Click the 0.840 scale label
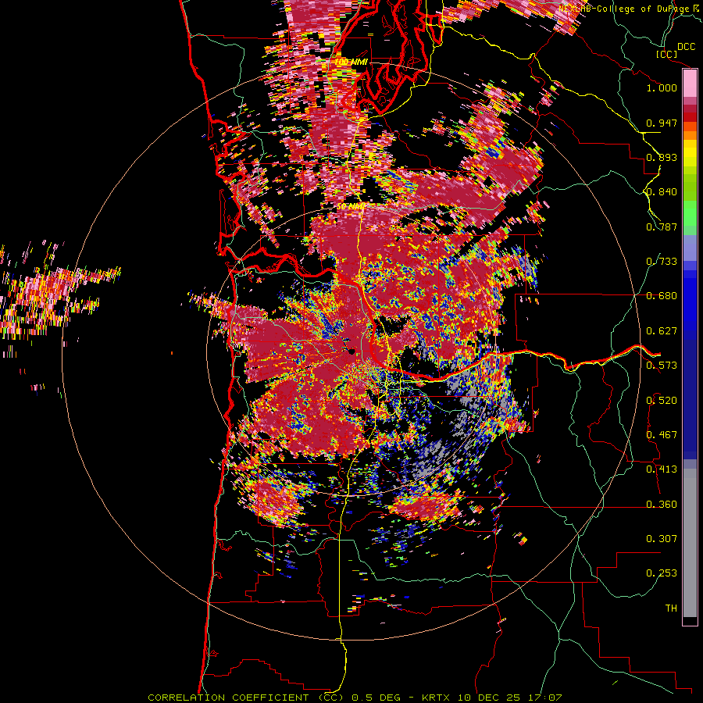703x703 pixels. [662, 192]
